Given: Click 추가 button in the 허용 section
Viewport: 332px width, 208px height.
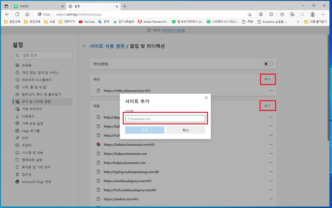Looking at the screenshot, I should tap(267, 106).
